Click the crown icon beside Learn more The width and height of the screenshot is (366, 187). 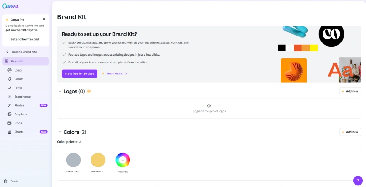(103, 73)
